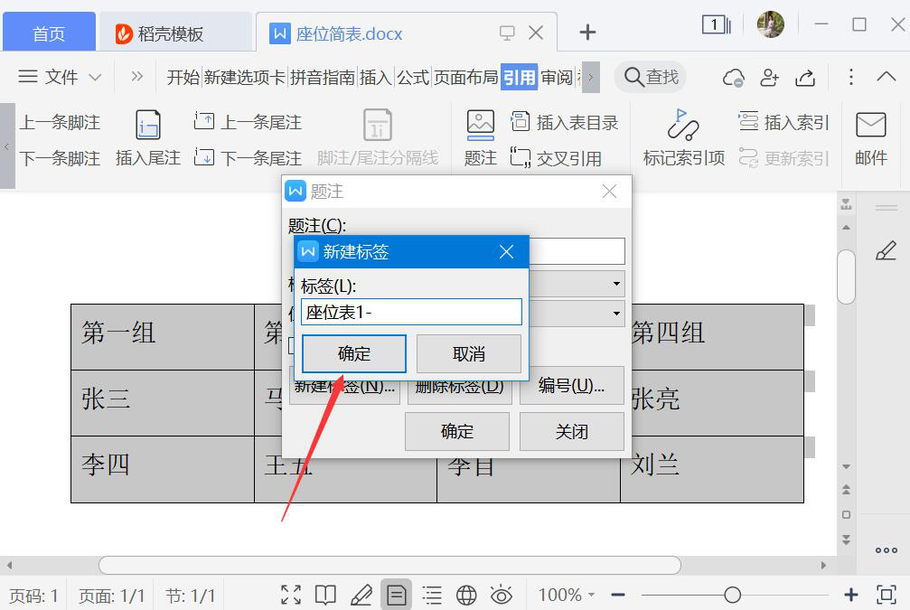The width and height of the screenshot is (910, 610).
Task: Open a new tab with plus button
Action: point(587,33)
